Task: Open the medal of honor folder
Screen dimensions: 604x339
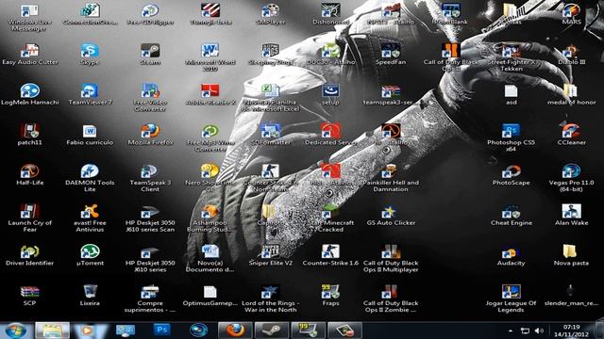Action: pos(571,92)
